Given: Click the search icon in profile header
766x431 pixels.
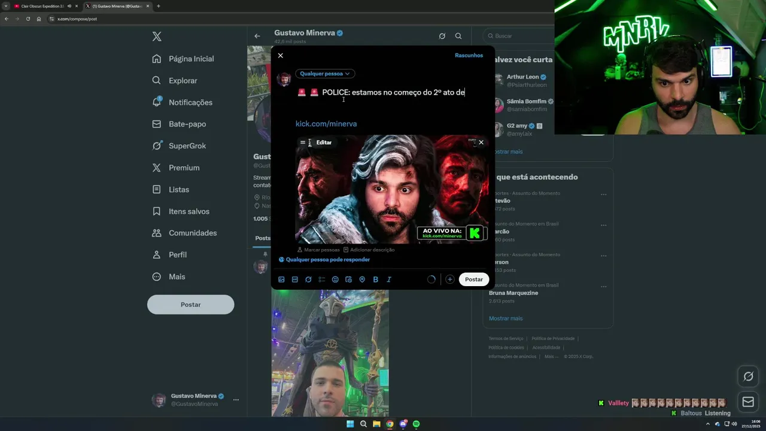Looking at the screenshot, I should (x=458, y=36).
